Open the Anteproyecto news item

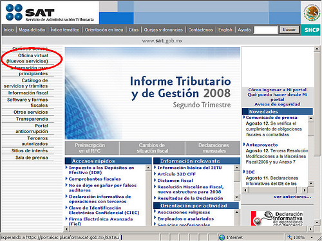[261, 145]
